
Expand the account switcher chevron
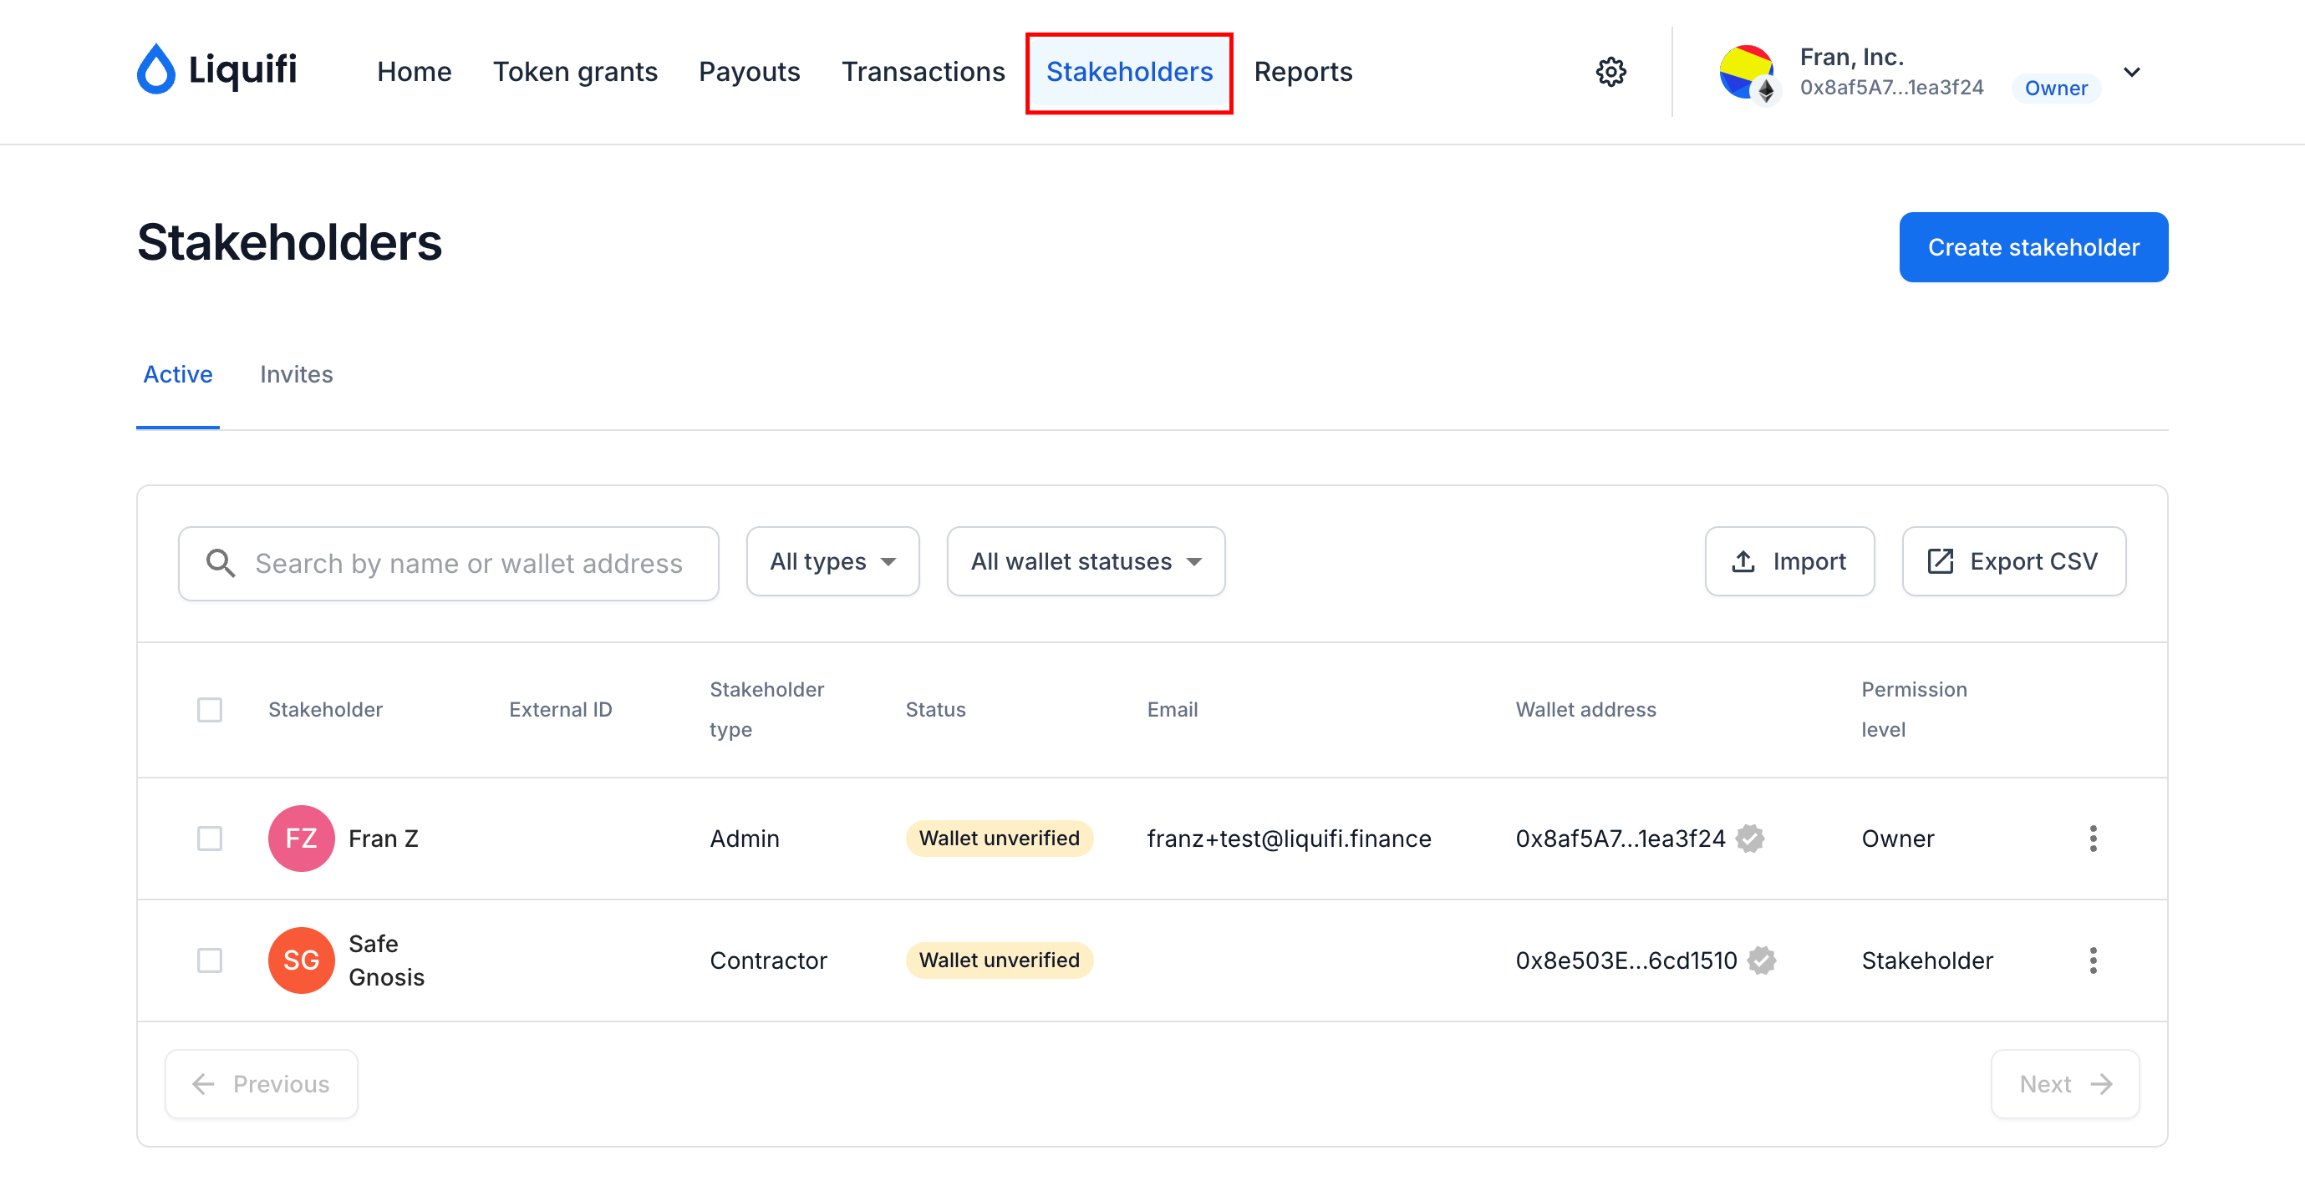pyautogui.click(x=2132, y=73)
